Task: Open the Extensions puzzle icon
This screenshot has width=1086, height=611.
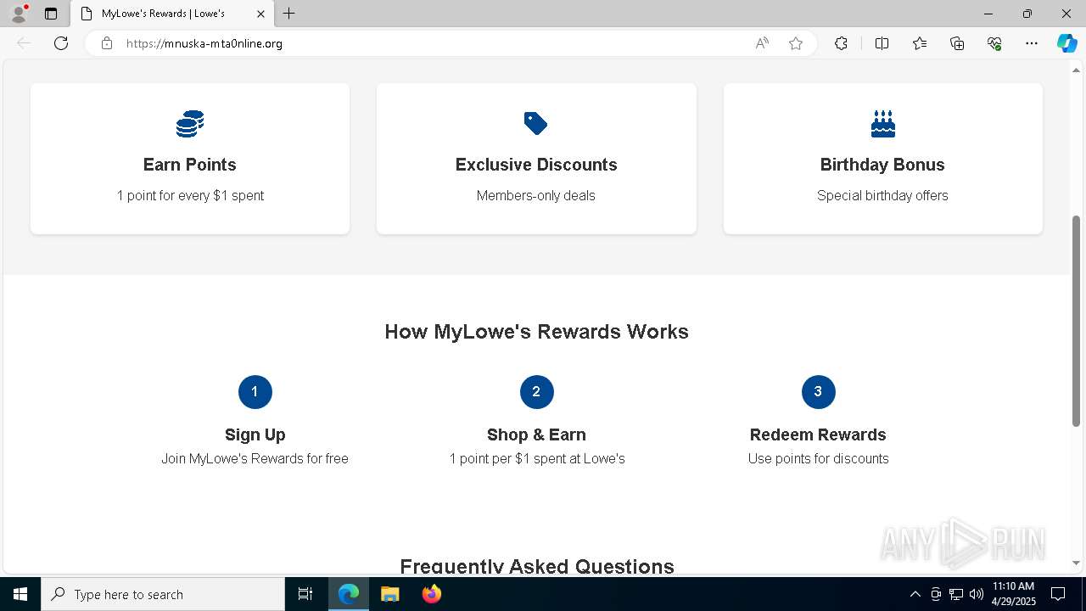Action: (x=841, y=43)
